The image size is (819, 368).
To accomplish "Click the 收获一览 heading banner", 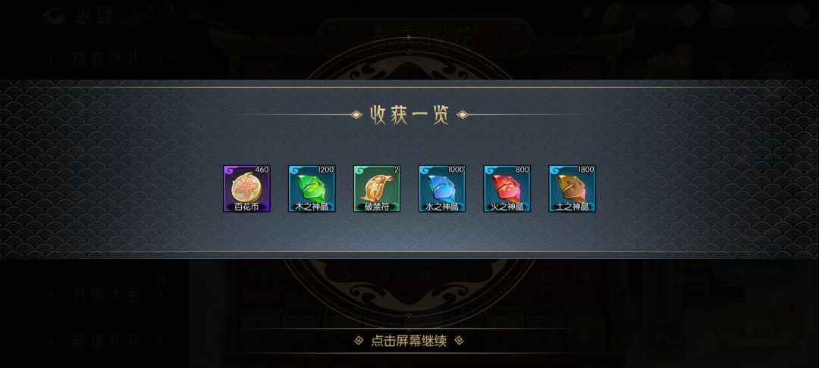I will [409, 114].
